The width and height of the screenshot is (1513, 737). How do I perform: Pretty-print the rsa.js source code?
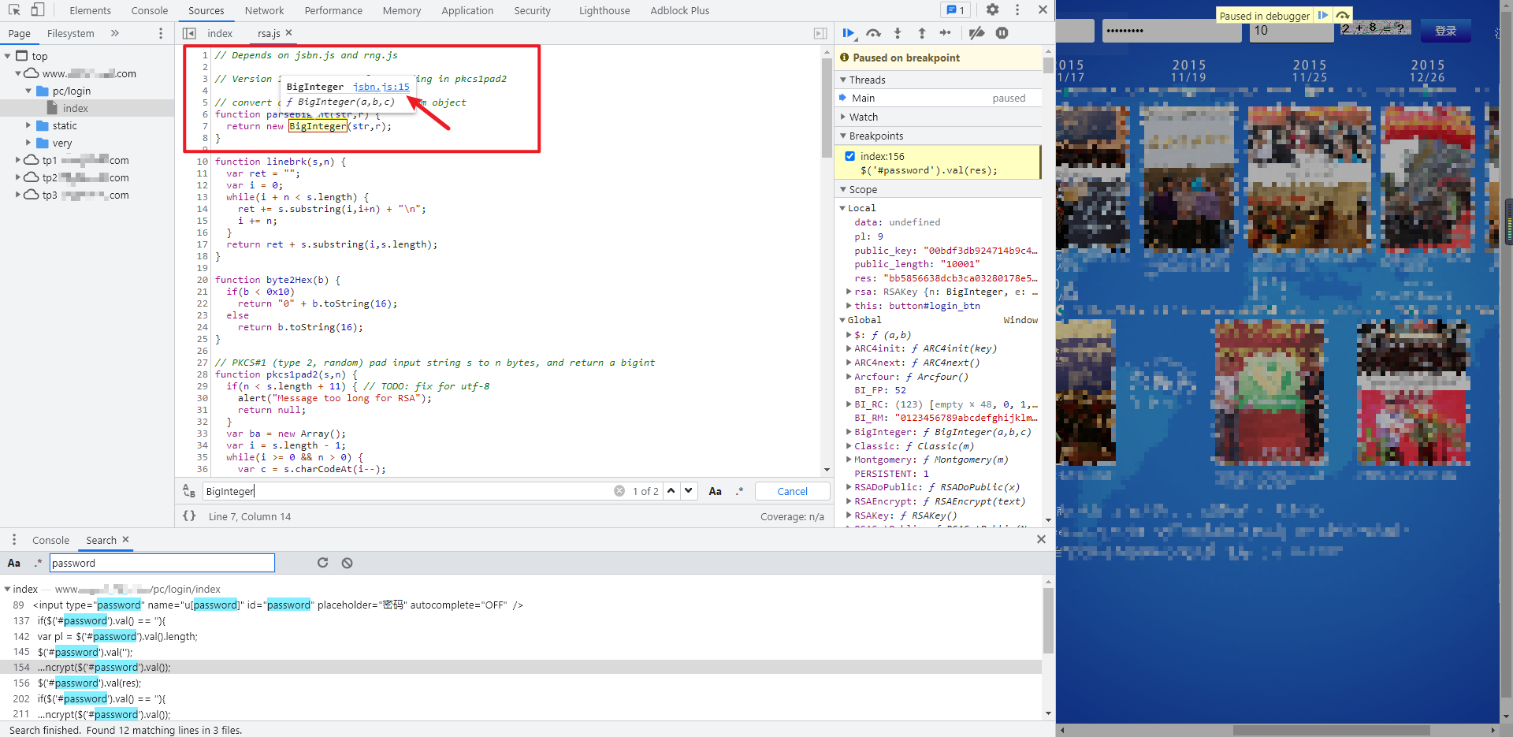[189, 516]
